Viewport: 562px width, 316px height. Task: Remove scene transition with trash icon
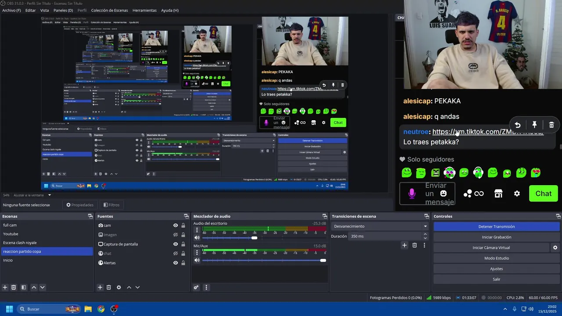pos(414,245)
